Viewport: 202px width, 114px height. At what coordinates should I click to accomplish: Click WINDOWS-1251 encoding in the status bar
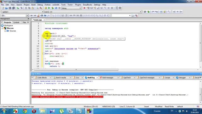click(109, 107)
